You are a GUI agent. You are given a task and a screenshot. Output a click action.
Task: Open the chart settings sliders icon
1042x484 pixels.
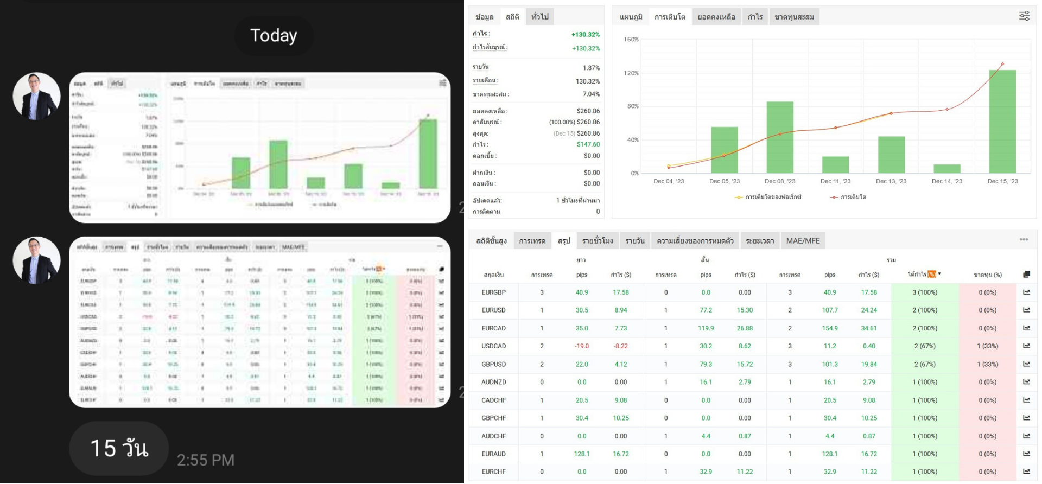(1024, 16)
